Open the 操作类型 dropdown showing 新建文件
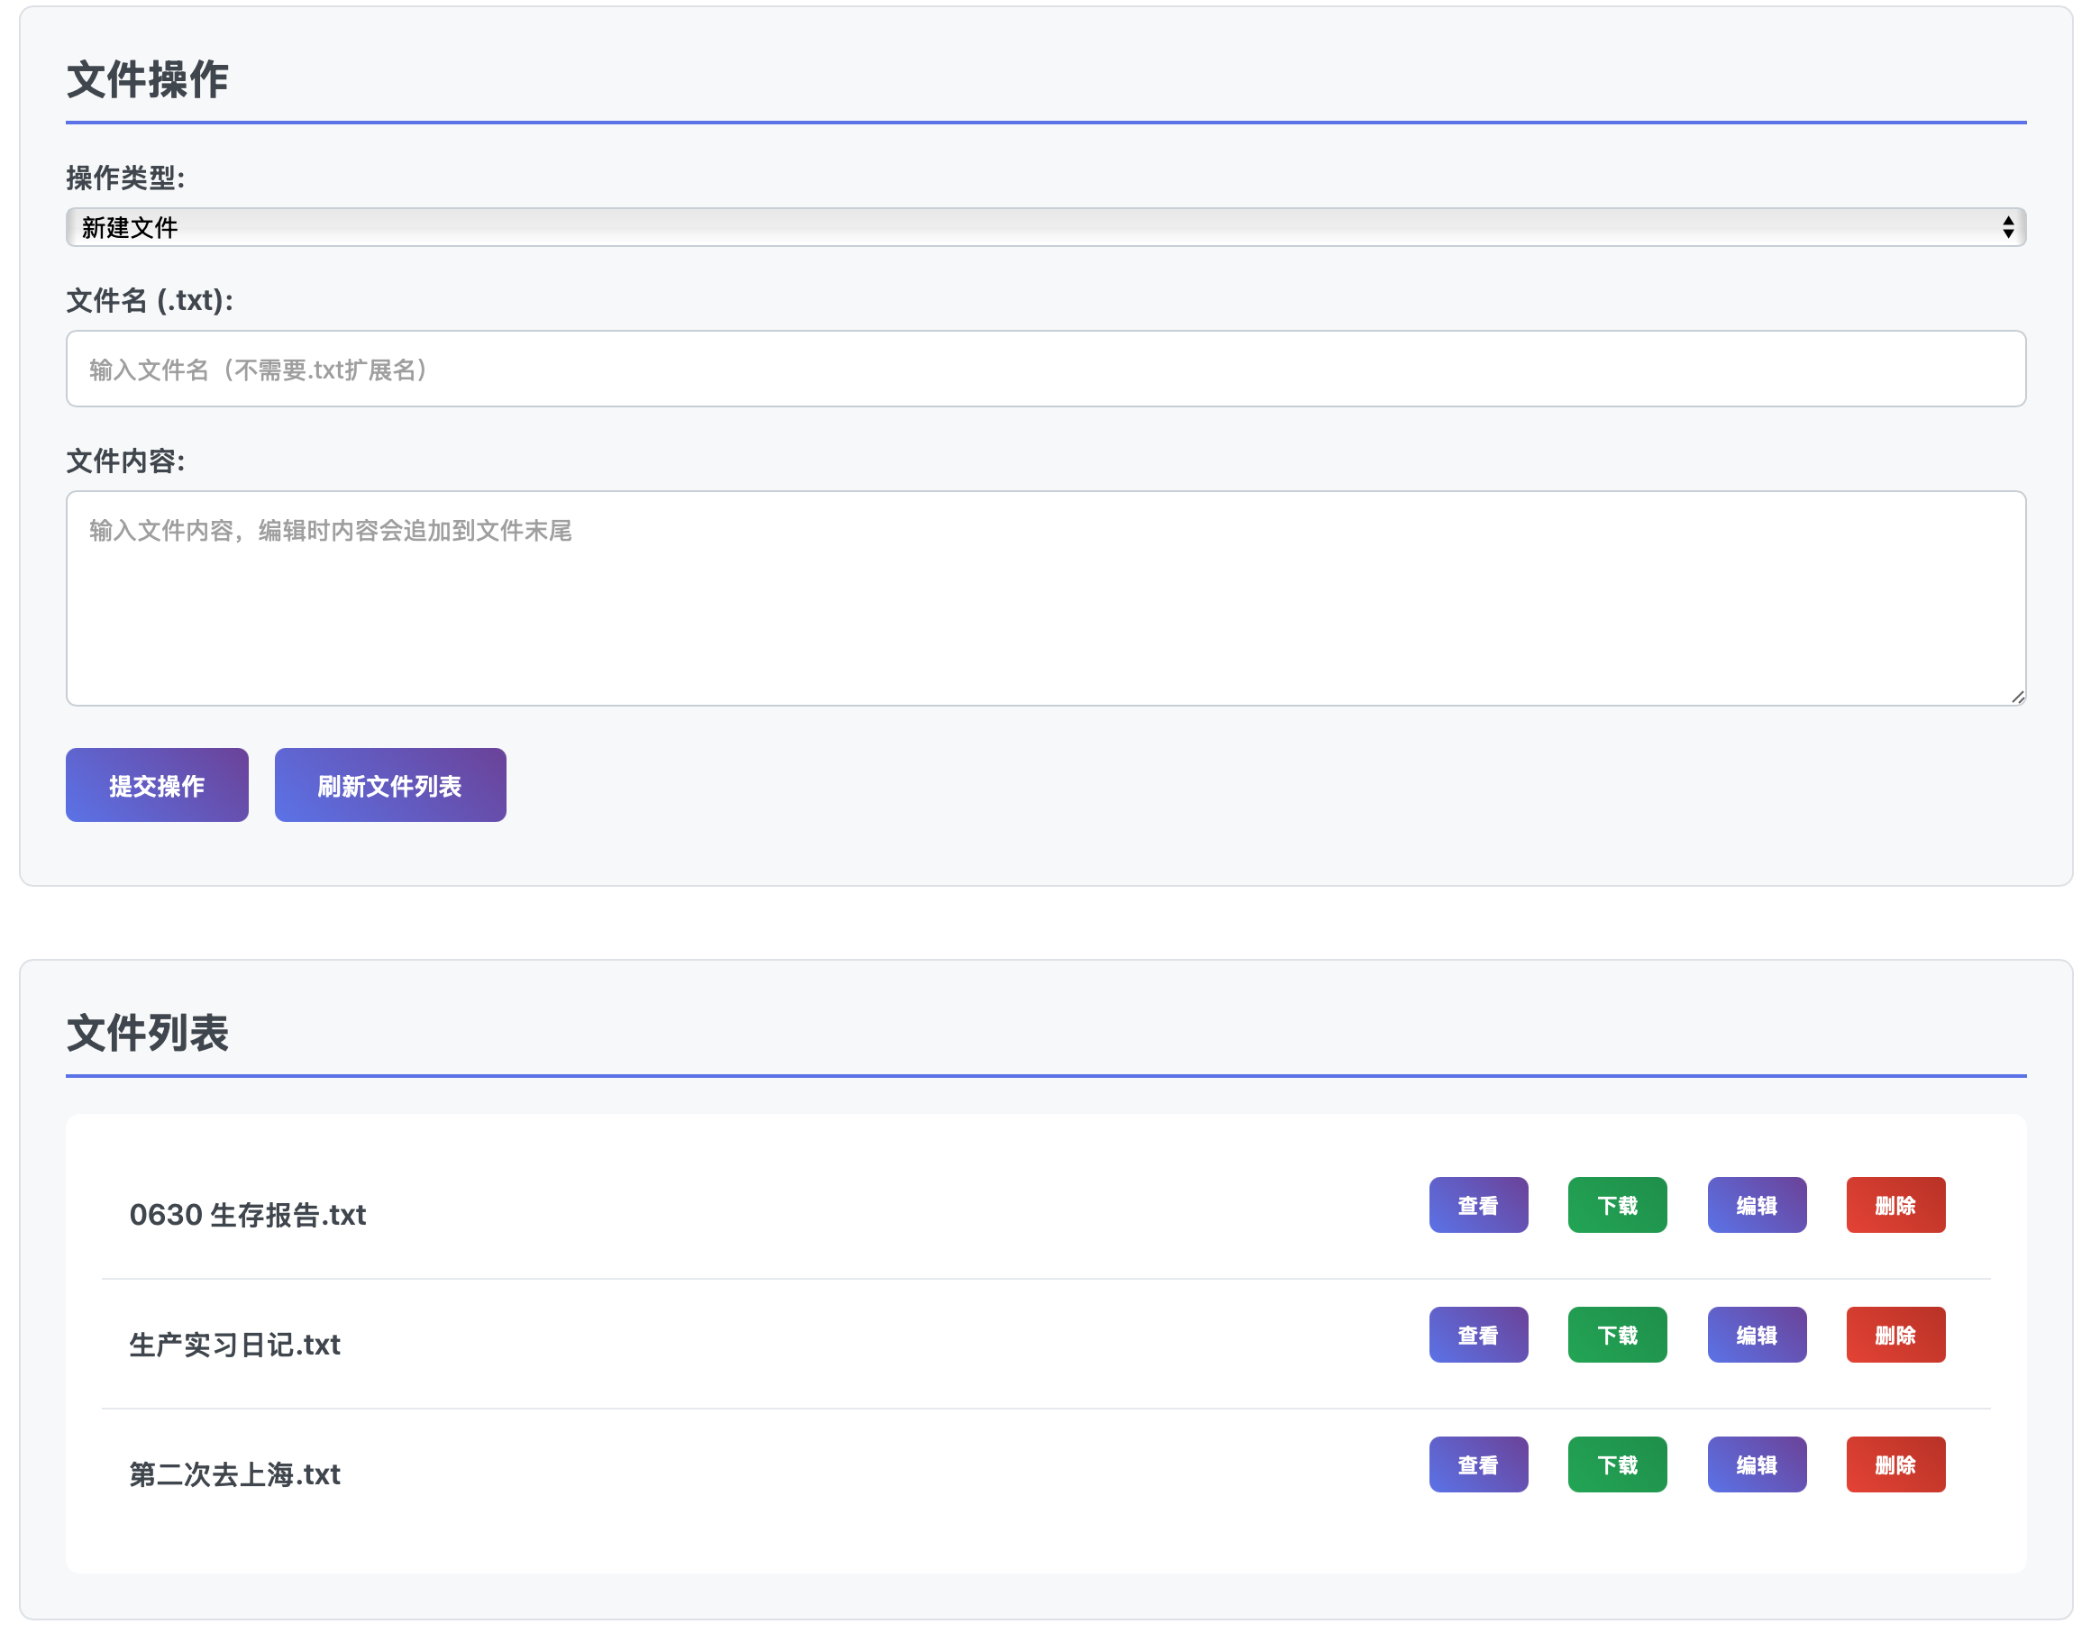2091x1633 pixels. point(1045,227)
